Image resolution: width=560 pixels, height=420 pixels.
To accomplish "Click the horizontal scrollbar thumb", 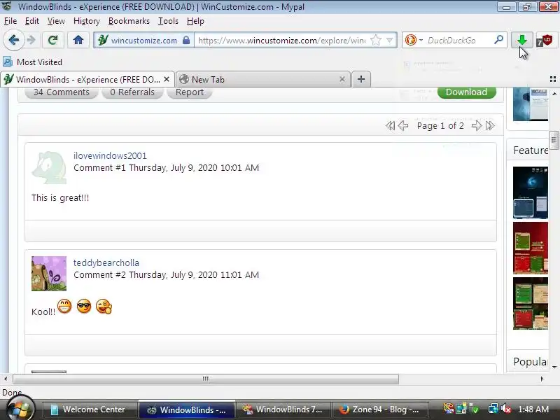I will pos(206,379).
